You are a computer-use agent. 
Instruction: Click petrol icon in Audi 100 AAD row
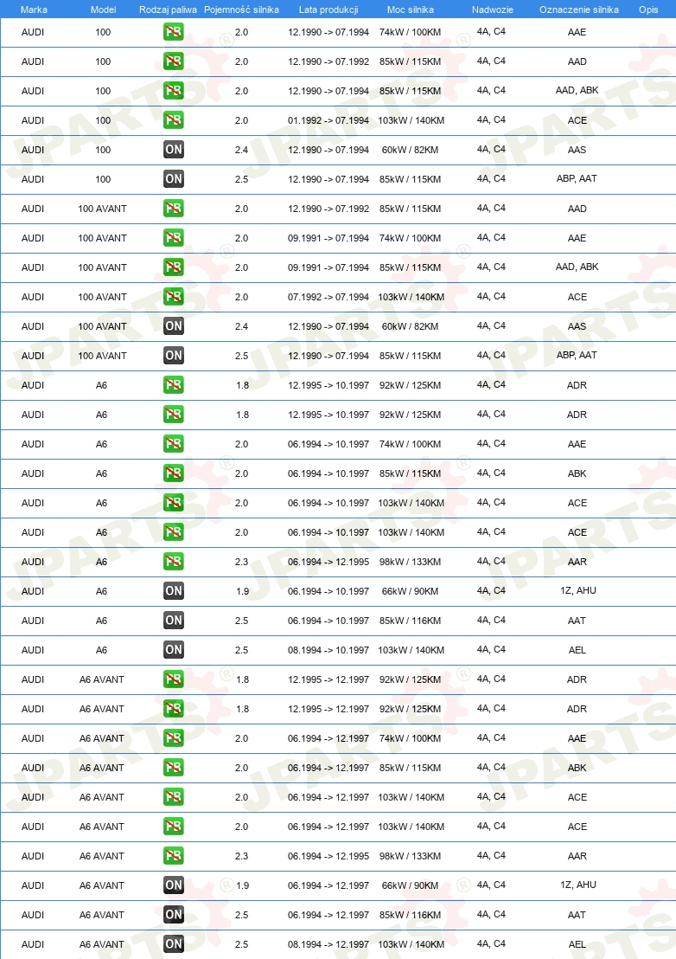pos(174,61)
